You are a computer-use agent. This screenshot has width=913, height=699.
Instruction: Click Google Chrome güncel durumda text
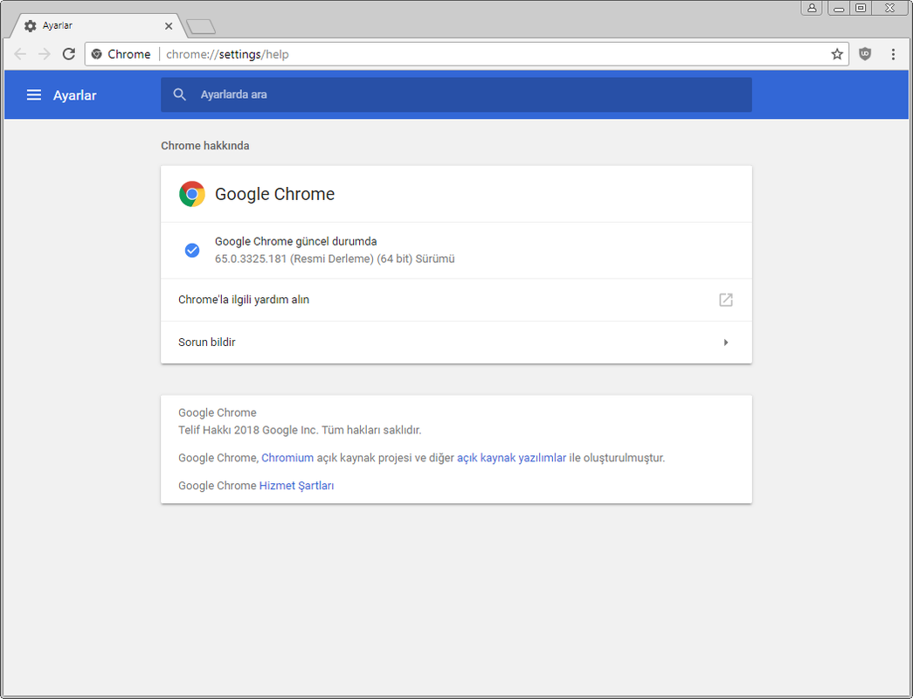click(x=296, y=241)
